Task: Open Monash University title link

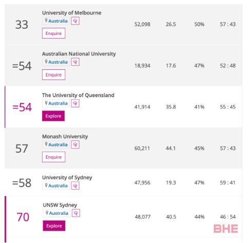Action: 65,137
